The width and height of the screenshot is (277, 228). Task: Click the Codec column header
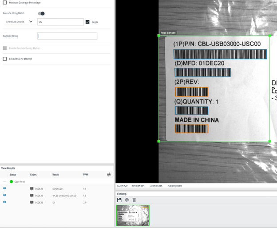(33, 175)
